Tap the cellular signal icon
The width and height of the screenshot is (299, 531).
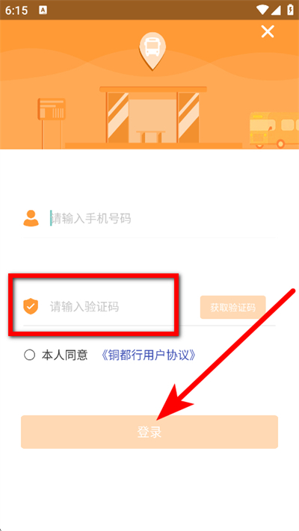(276, 10)
